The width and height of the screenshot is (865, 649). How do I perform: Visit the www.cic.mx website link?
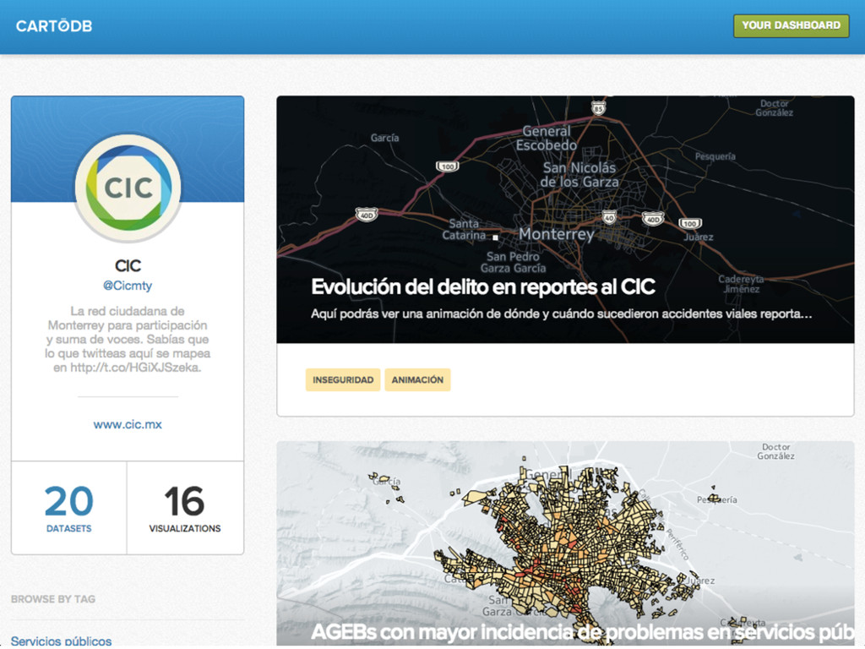click(x=128, y=424)
